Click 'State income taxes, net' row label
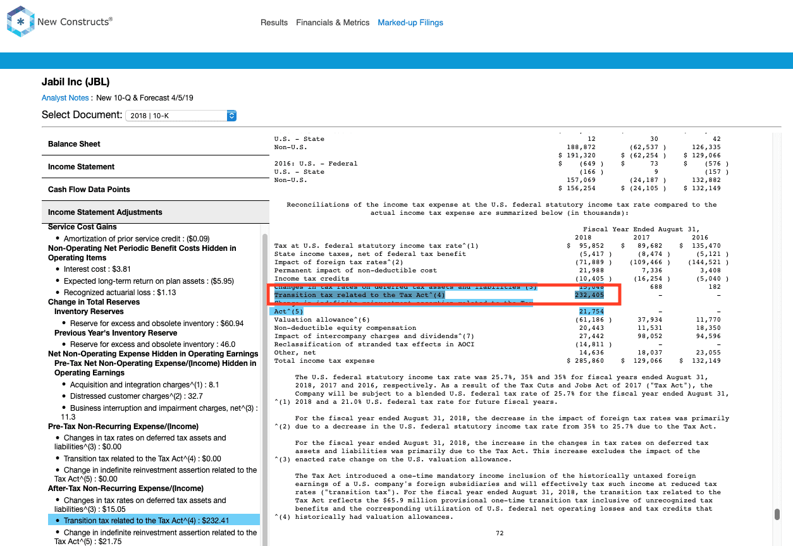 (370, 254)
